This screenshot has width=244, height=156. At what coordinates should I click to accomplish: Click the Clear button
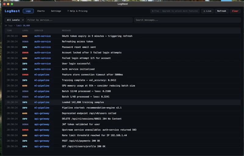[235, 11]
